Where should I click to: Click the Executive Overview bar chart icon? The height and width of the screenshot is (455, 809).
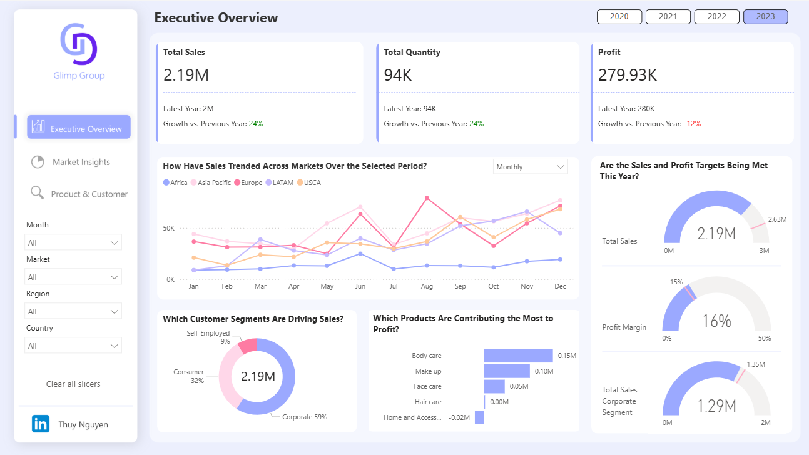pyautogui.click(x=38, y=126)
